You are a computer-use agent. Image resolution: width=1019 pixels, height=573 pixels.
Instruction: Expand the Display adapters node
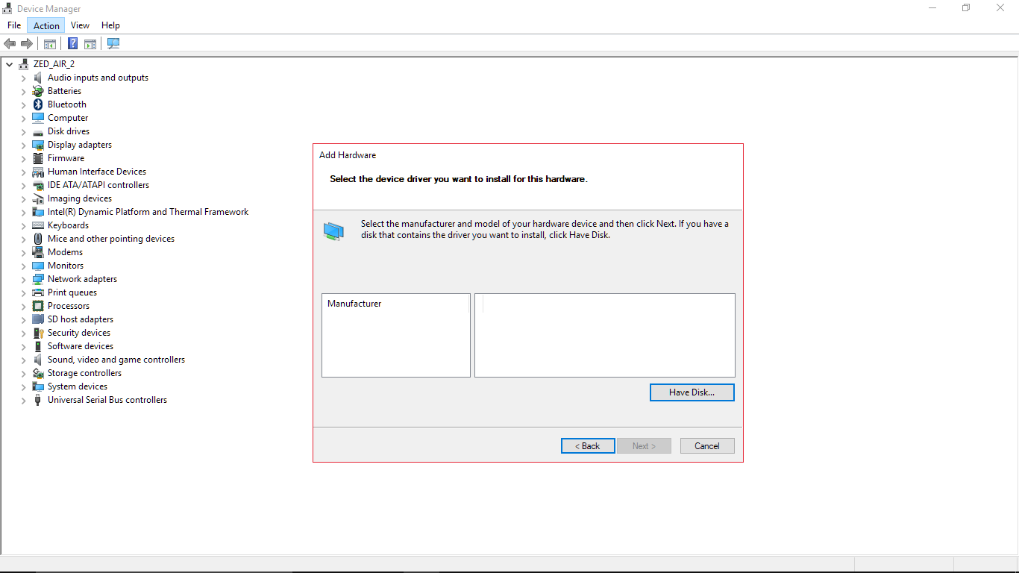[x=23, y=145]
